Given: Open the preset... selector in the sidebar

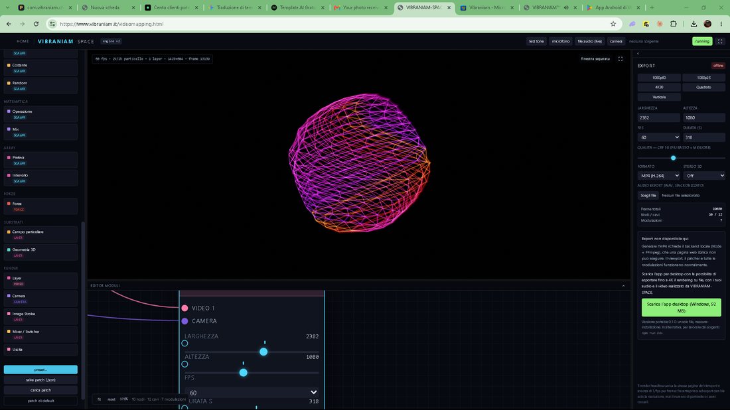Looking at the screenshot, I should [40, 370].
